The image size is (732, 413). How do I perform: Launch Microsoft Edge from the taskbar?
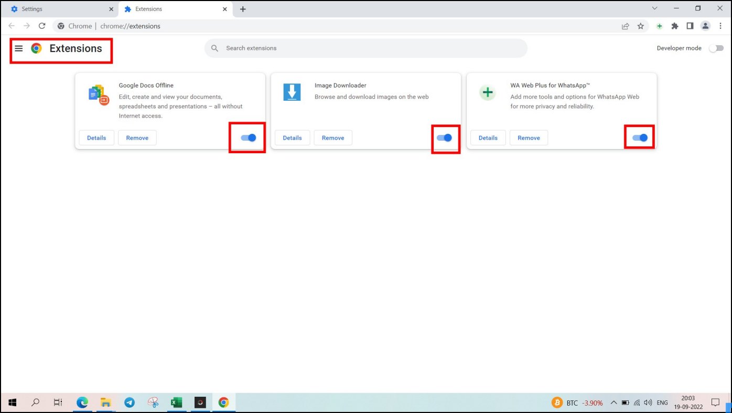[x=82, y=403]
